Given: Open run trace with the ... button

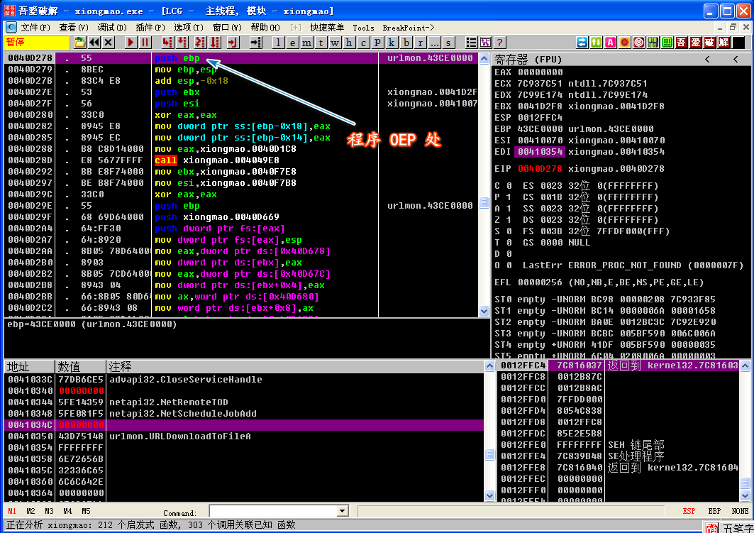Looking at the screenshot, I should click(x=435, y=43).
